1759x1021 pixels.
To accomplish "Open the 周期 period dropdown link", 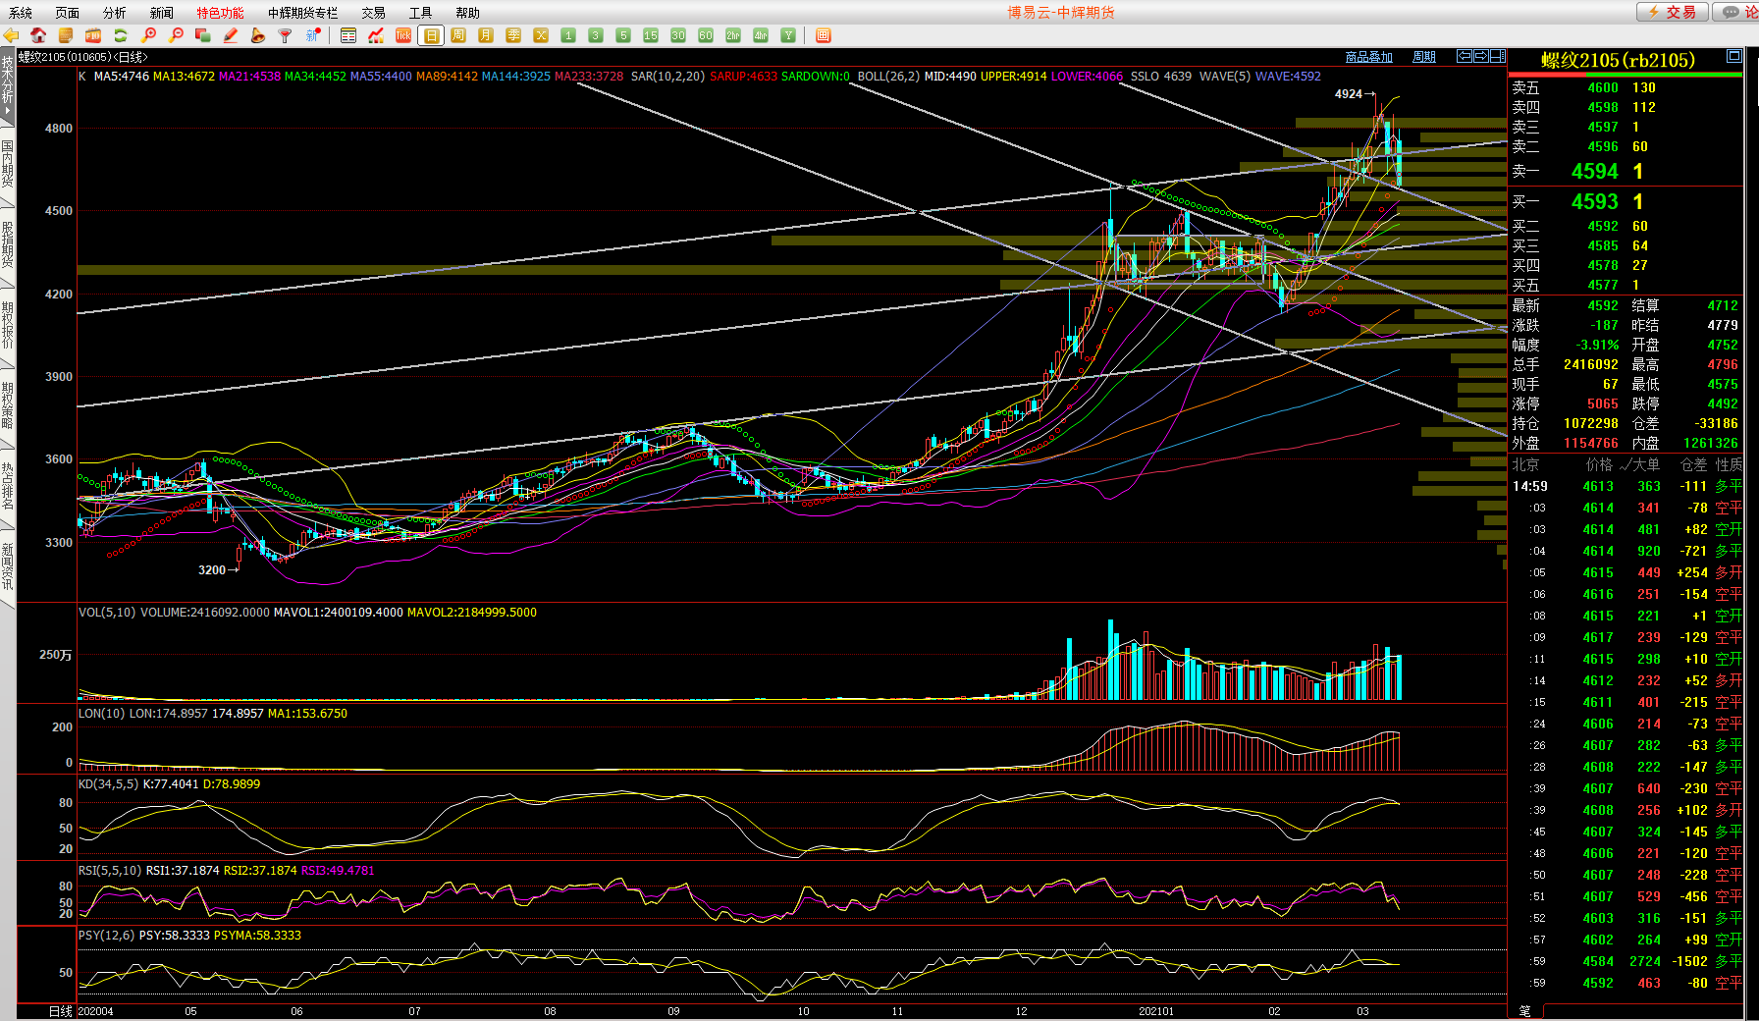I will (x=1424, y=57).
